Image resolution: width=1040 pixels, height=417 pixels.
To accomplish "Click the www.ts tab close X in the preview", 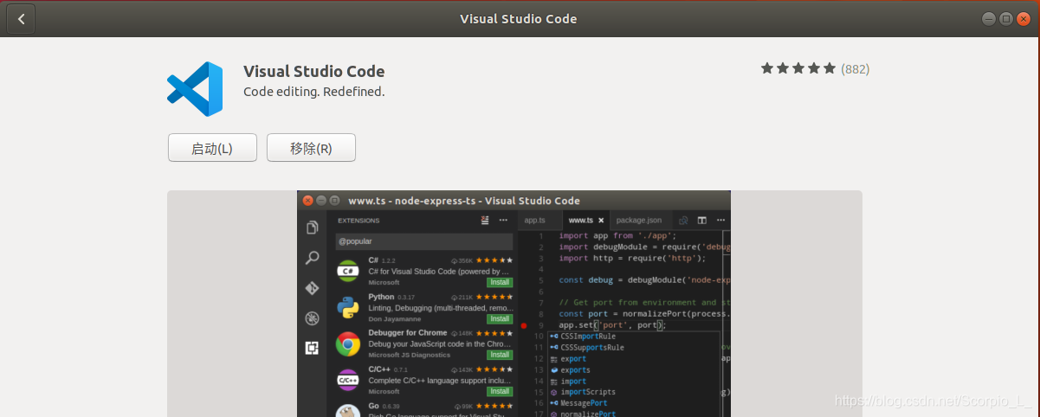I will pyautogui.click(x=601, y=221).
